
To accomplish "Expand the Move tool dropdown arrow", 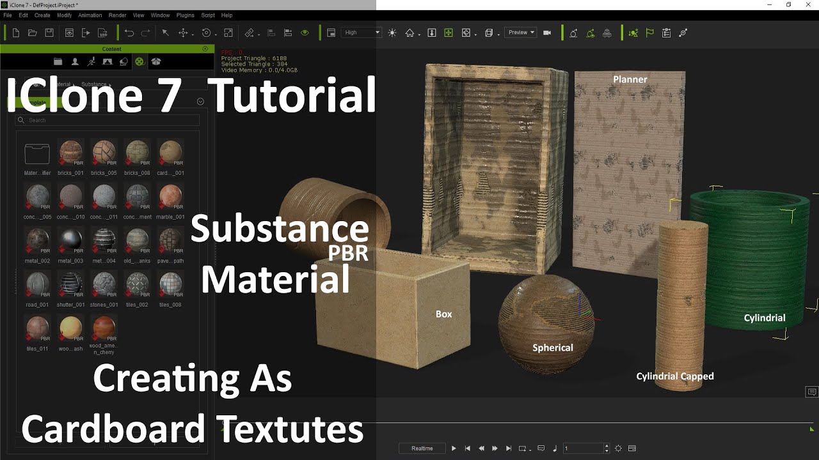I will tap(192, 34).
